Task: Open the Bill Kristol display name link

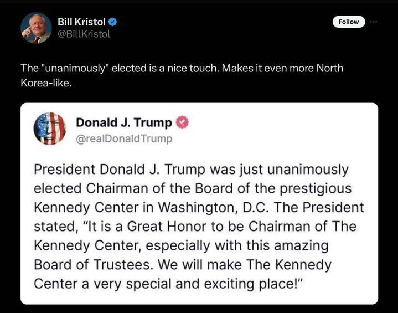Action: click(81, 22)
